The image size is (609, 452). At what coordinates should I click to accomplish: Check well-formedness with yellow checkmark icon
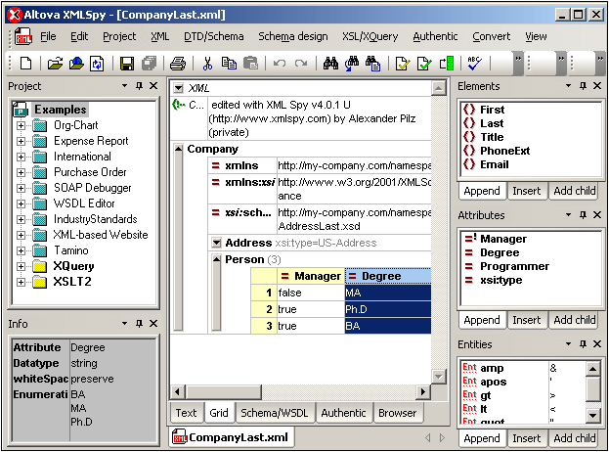pyautogui.click(x=403, y=63)
